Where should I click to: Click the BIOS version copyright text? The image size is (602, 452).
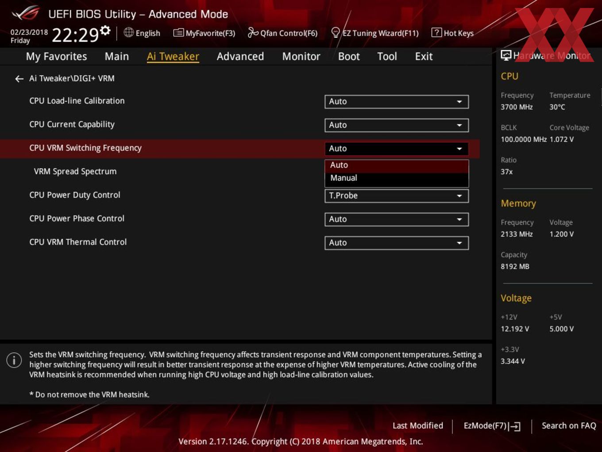[x=301, y=441]
